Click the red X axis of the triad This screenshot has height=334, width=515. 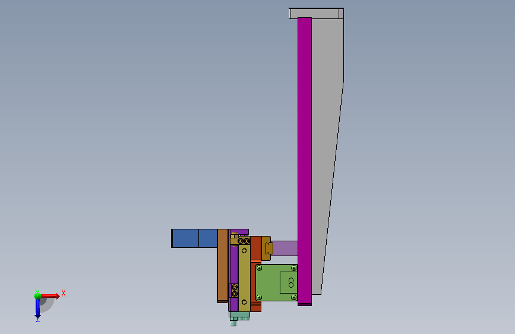pyautogui.click(x=50, y=296)
